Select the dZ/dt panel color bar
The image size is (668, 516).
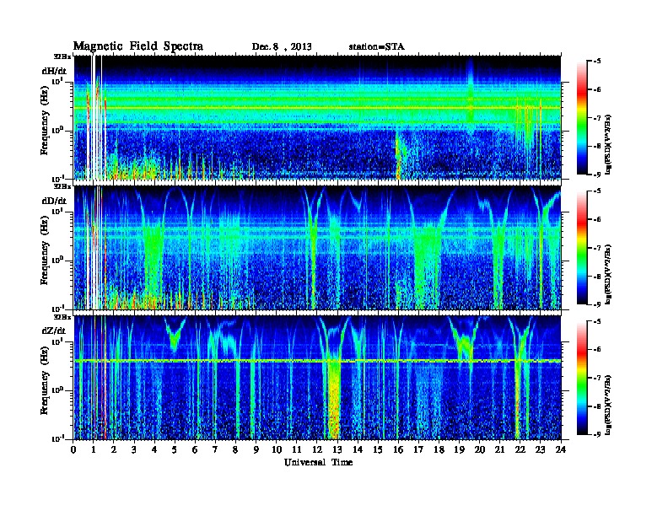coord(582,378)
